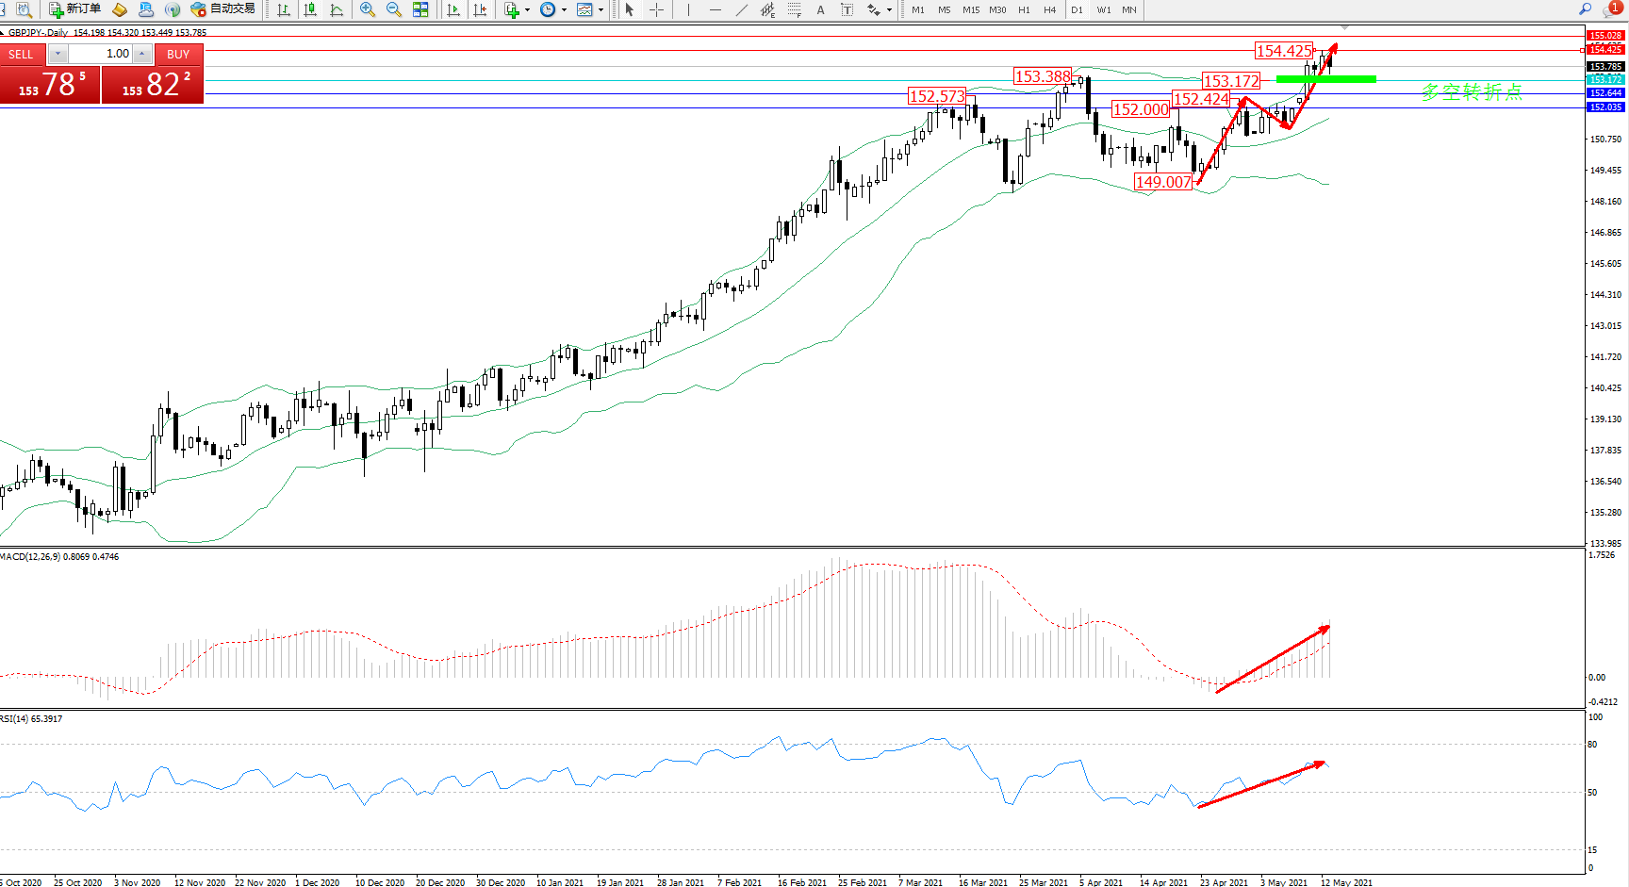Select the crosshair cursor tool
This screenshot has height=887, width=1629.
[x=657, y=9]
